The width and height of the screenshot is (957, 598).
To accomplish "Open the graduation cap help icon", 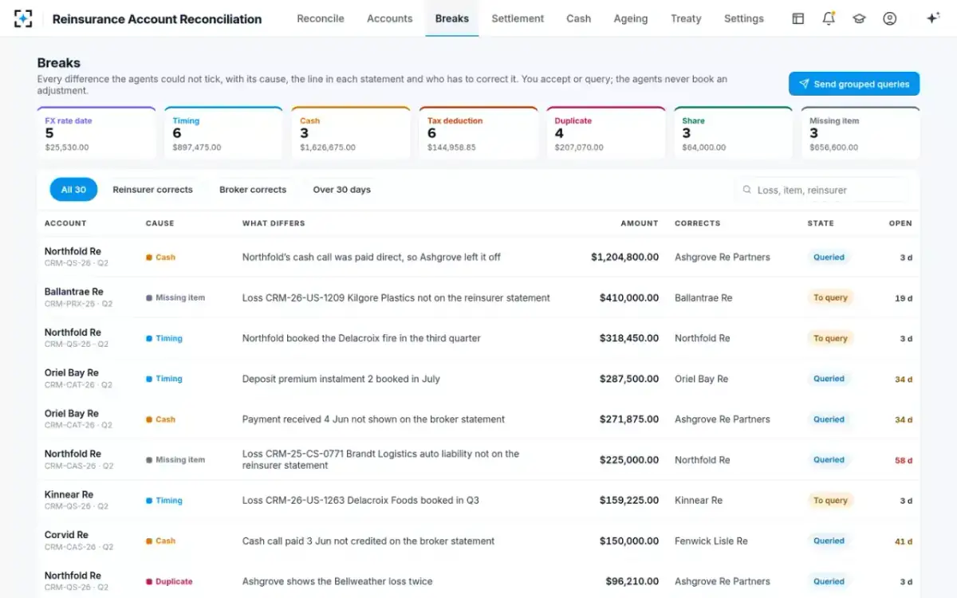I will (859, 18).
